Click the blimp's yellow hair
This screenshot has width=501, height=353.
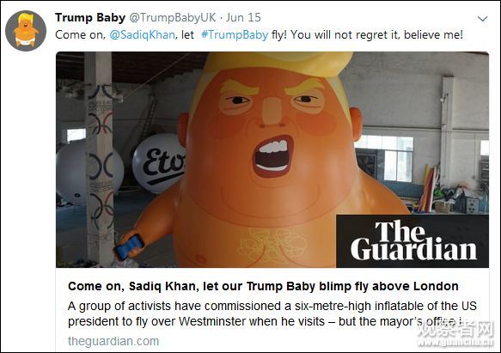tap(278, 64)
